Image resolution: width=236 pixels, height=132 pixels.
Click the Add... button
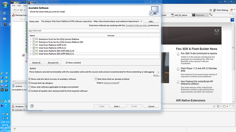tap(151, 22)
